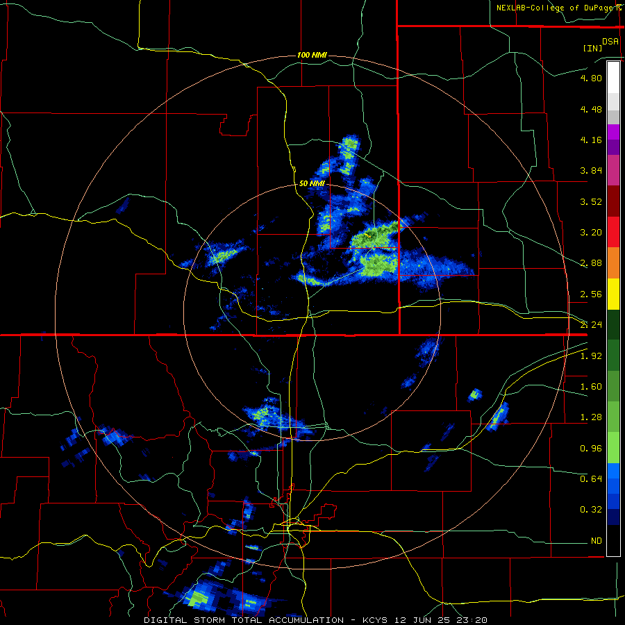
Task: Click the 2.24 legend value
Action: [x=591, y=325]
